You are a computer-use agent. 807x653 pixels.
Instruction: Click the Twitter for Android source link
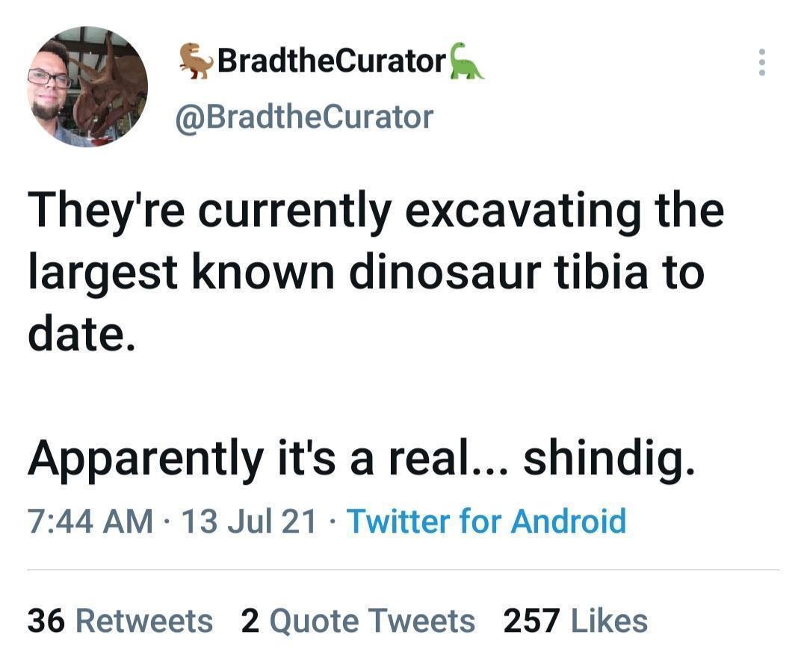(486, 521)
